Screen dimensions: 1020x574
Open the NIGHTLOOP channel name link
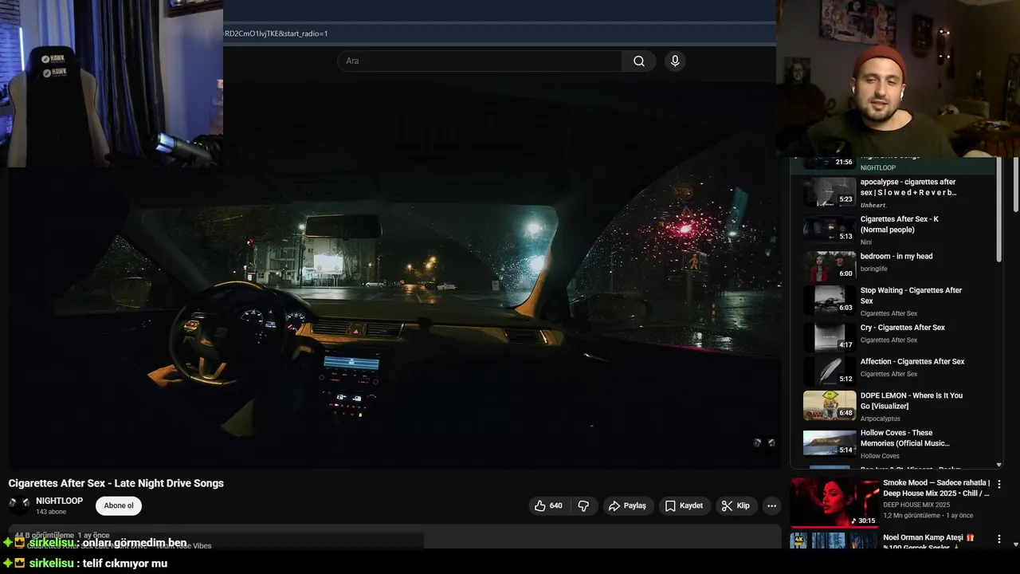click(x=59, y=501)
